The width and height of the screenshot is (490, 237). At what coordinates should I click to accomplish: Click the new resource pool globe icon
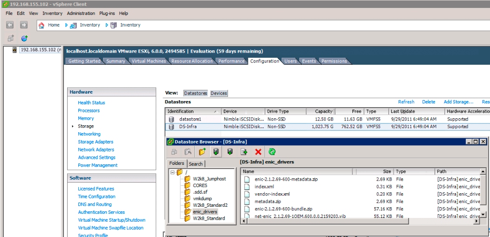click(x=24, y=38)
